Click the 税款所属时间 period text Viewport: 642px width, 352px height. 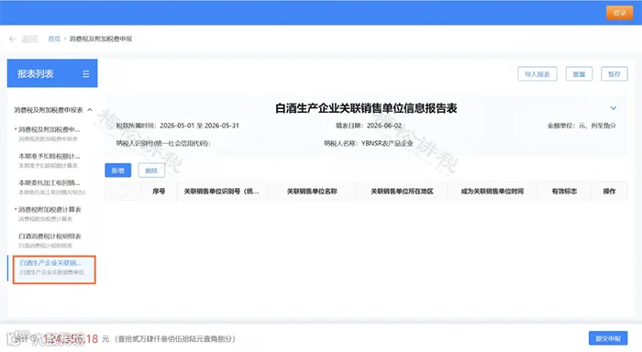177,126
